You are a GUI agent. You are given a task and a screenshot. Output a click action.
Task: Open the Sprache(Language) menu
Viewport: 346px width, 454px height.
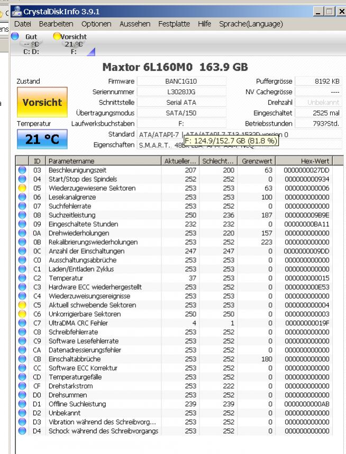(251, 24)
